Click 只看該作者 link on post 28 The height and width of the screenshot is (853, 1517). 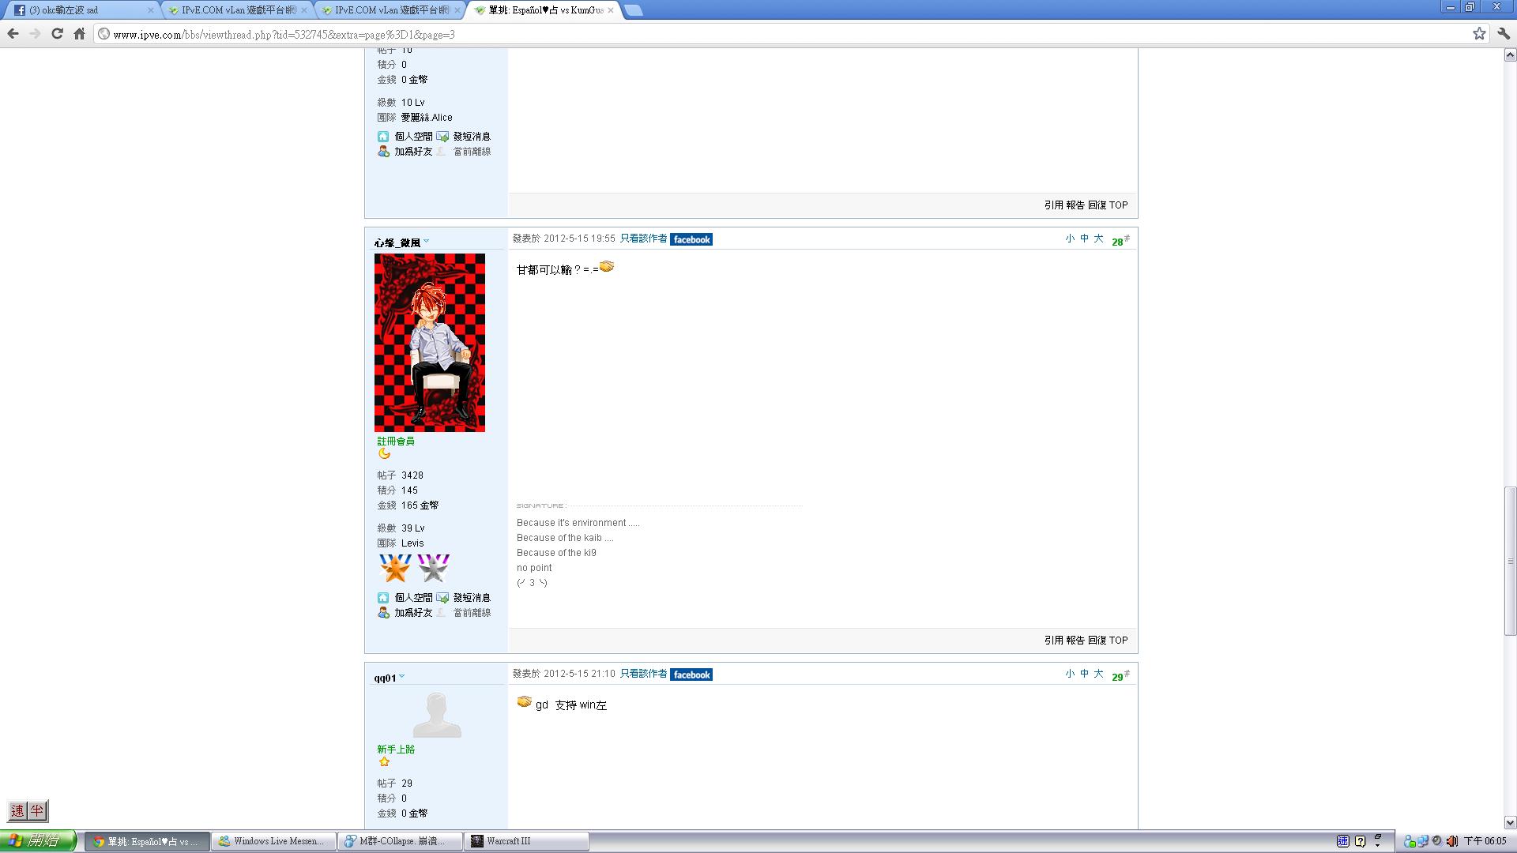point(643,239)
